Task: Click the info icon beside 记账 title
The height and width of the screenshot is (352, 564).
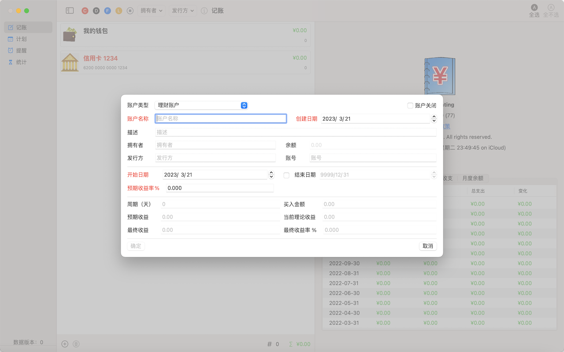Action: click(x=204, y=11)
